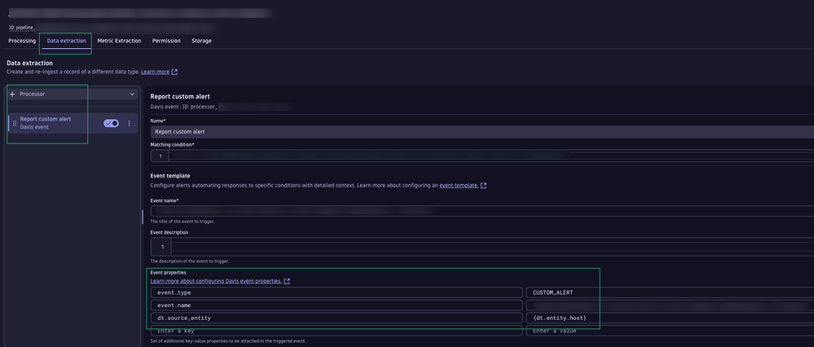Open the three-dot menu for Report custom alert
This screenshot has height=347, width=814.
pyautogui.click(x=129, y=124)
